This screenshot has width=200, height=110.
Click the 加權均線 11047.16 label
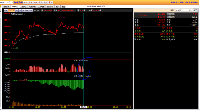tap(18, 14)
